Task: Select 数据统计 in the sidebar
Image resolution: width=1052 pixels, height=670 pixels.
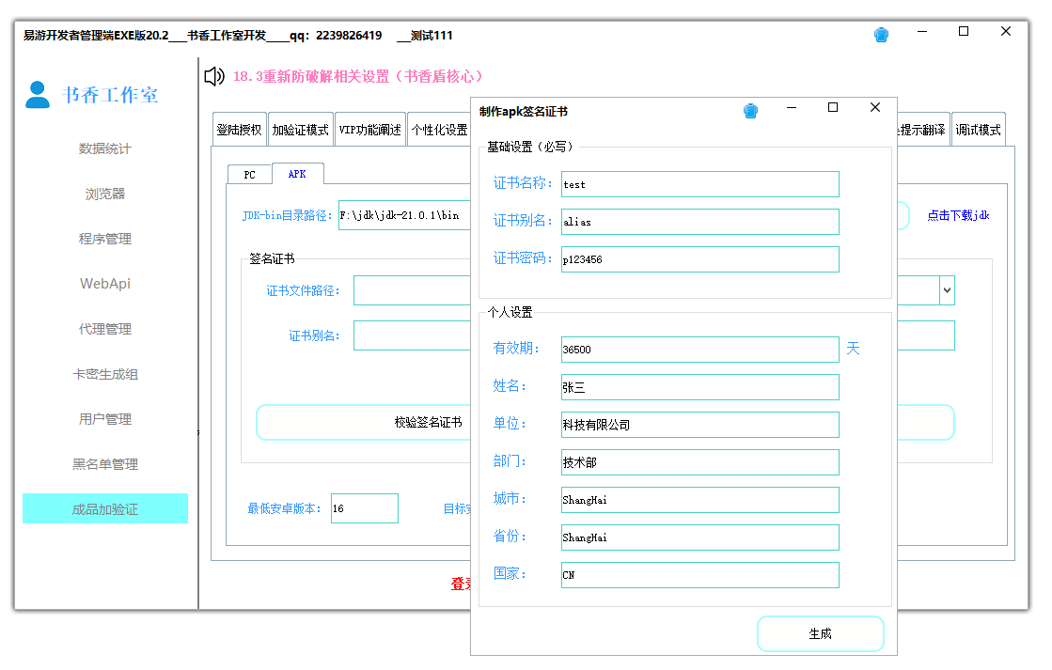Action: pyautogui.click(x=104, y=148)
